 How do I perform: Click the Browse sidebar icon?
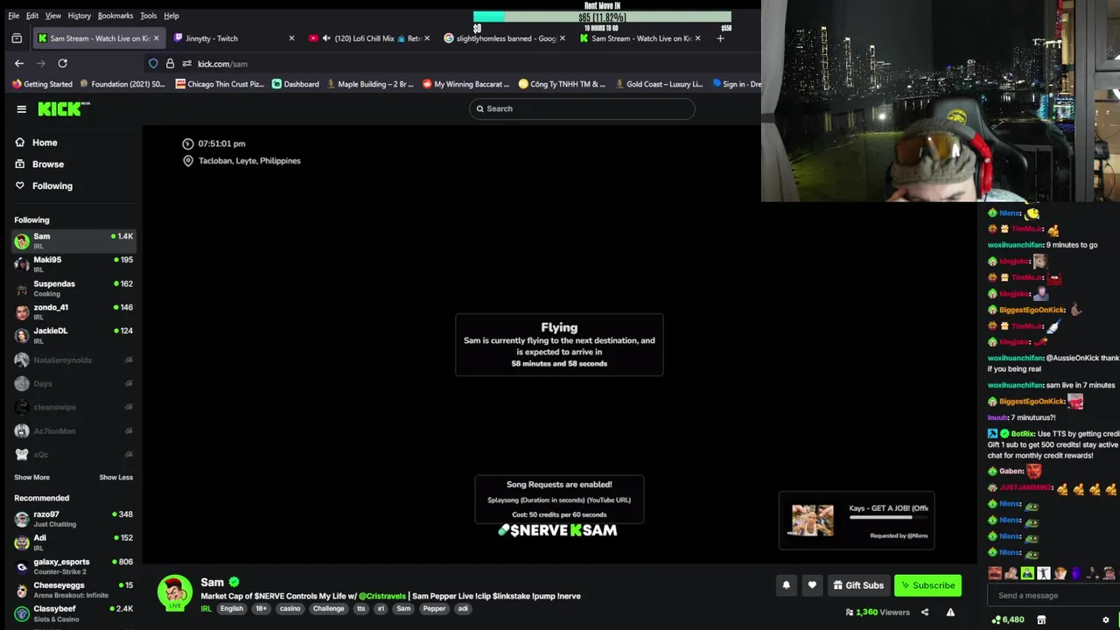point(20,164)
